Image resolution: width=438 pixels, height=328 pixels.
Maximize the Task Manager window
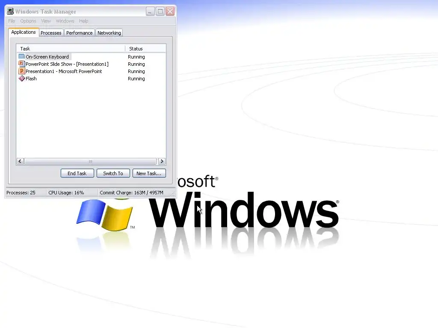click(160, 11)
